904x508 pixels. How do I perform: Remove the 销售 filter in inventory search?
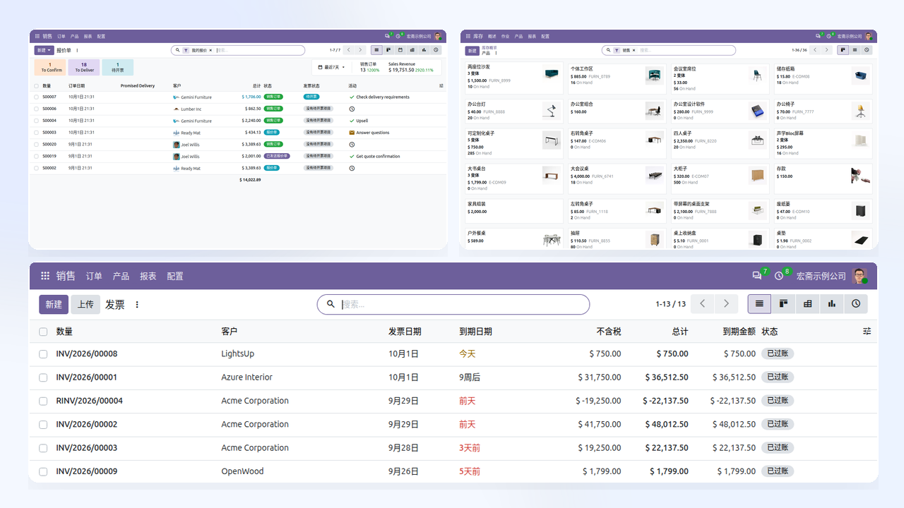(x=634, y=50)
